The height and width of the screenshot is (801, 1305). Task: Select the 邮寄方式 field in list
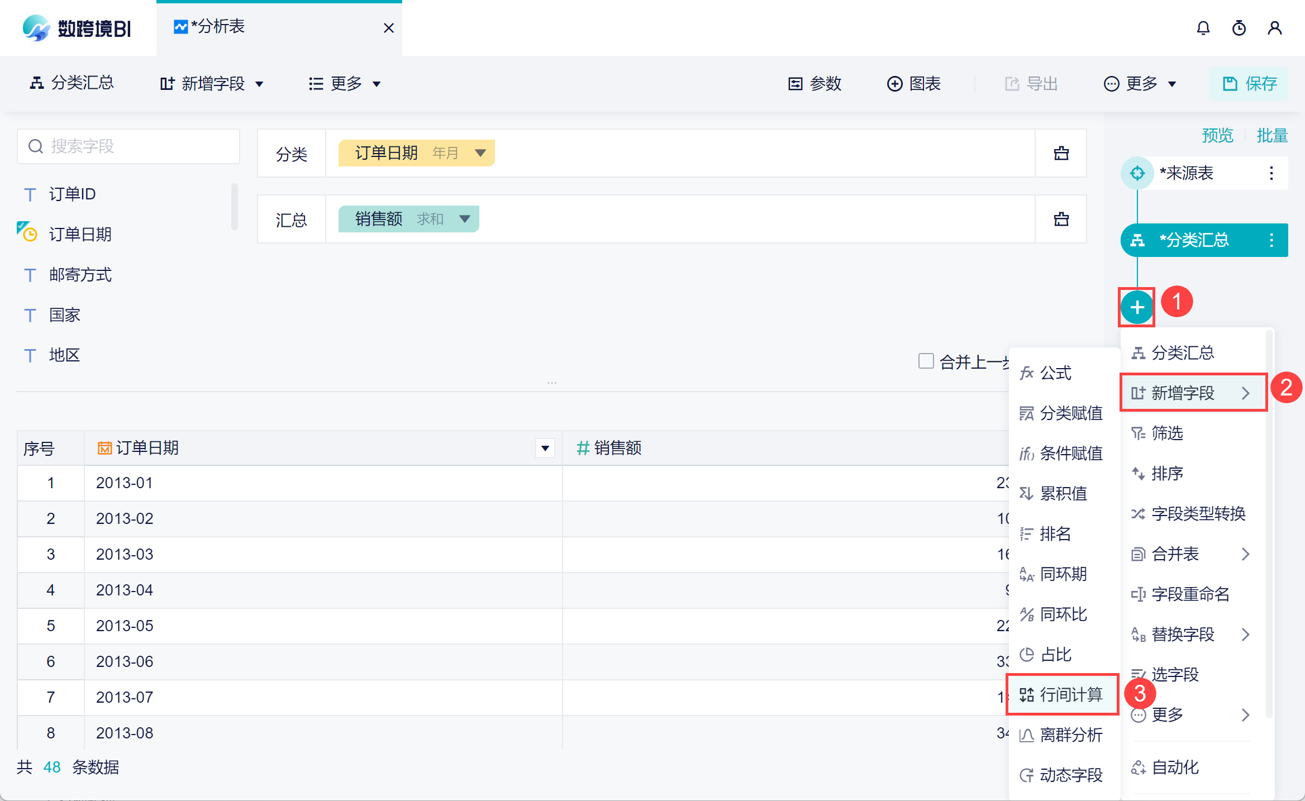tap(80, 275)
